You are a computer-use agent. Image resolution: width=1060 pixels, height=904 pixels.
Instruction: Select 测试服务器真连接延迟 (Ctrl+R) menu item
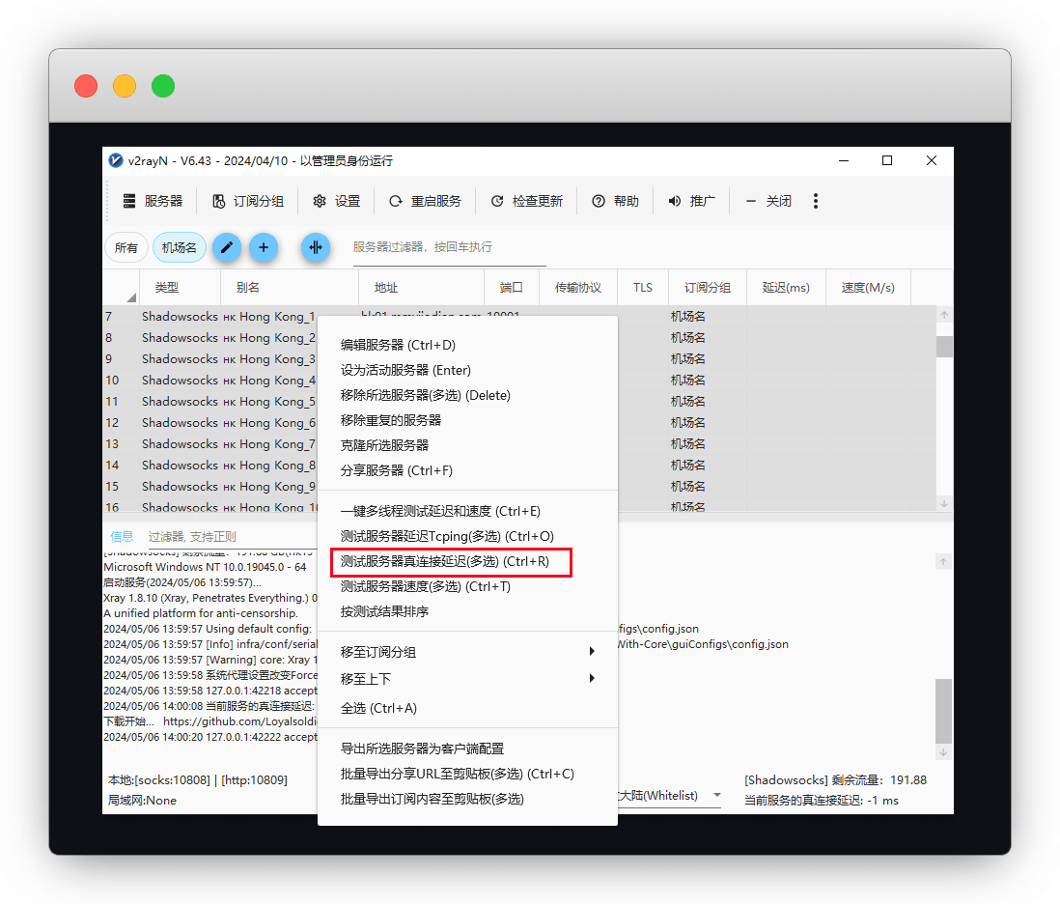[445, 561]
